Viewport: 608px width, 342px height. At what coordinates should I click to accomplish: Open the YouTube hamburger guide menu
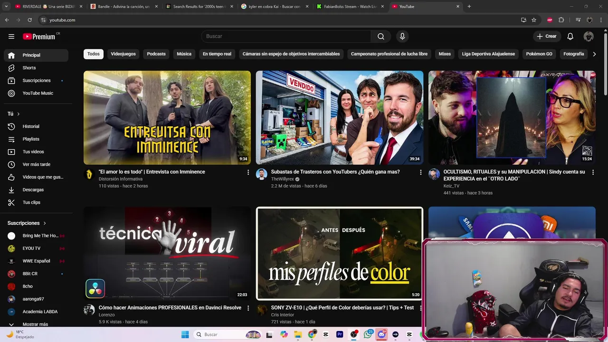11,36
